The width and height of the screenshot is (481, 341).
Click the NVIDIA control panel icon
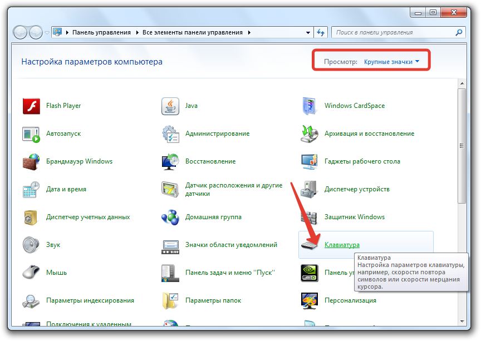pos(309,273)
